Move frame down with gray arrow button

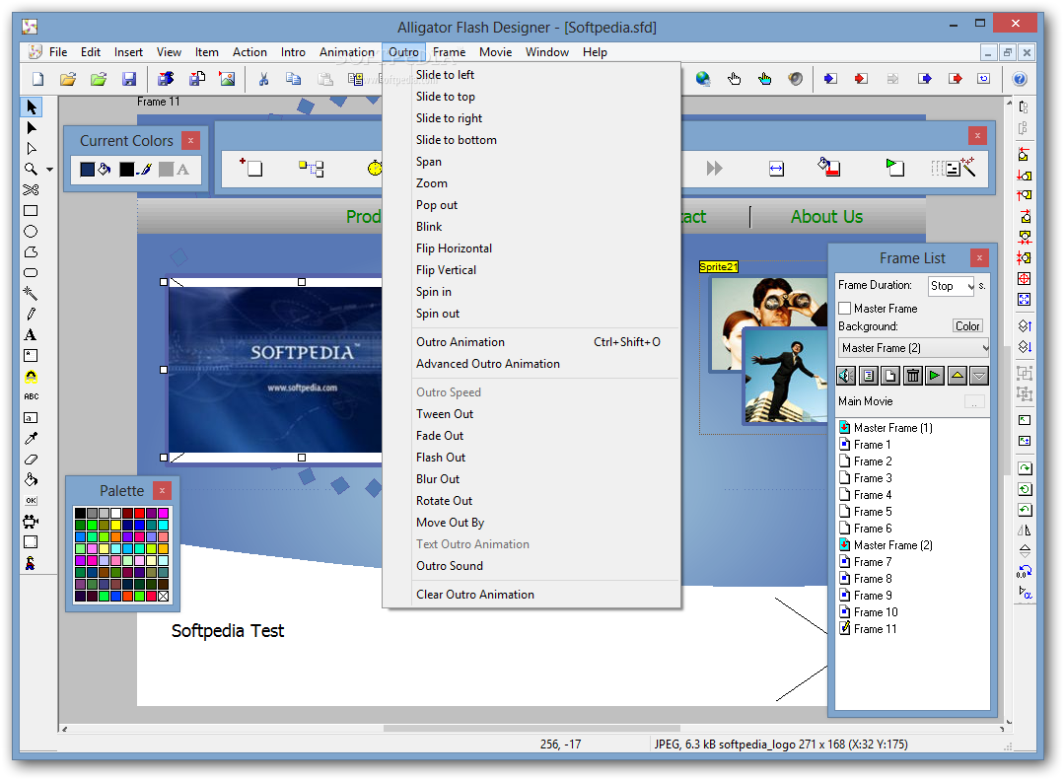coord(979,376)
